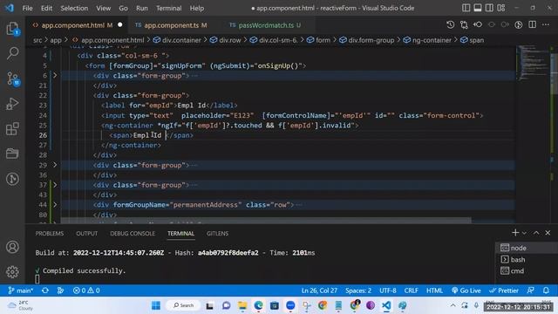Viewport: 558px width, 314px height.
Task: Click the div.container breadcrumb
Action: (177, 40)
